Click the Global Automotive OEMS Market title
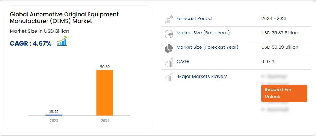This screenshot has height=136, width=316. tap(64, 18)
